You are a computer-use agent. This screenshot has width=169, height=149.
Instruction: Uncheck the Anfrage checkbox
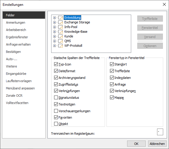coord(112,84)
